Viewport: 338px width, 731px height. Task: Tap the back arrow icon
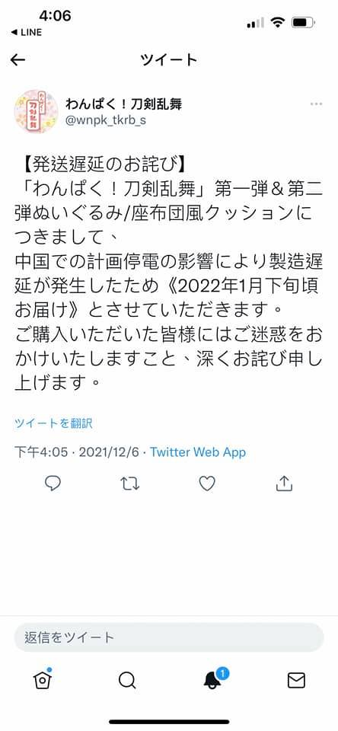point(18,59)
